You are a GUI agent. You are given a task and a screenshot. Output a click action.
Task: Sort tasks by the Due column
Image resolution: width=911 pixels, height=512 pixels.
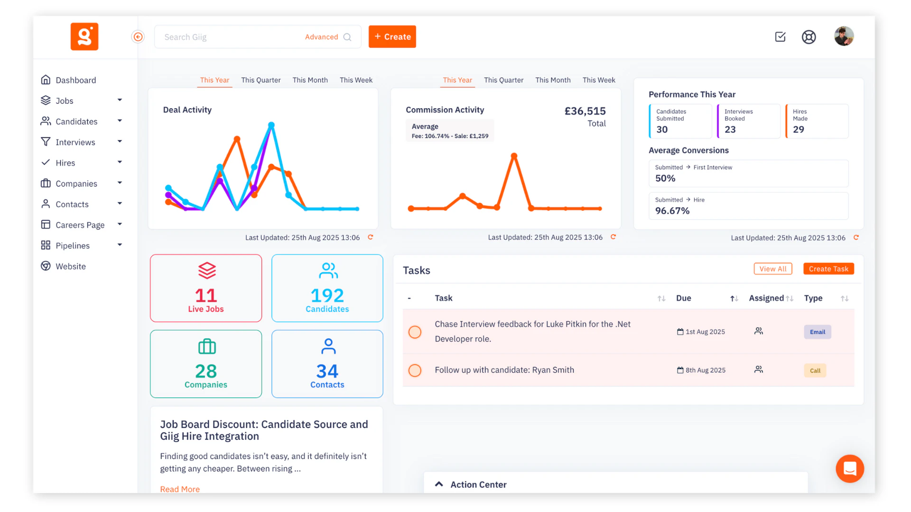point(734,298)
